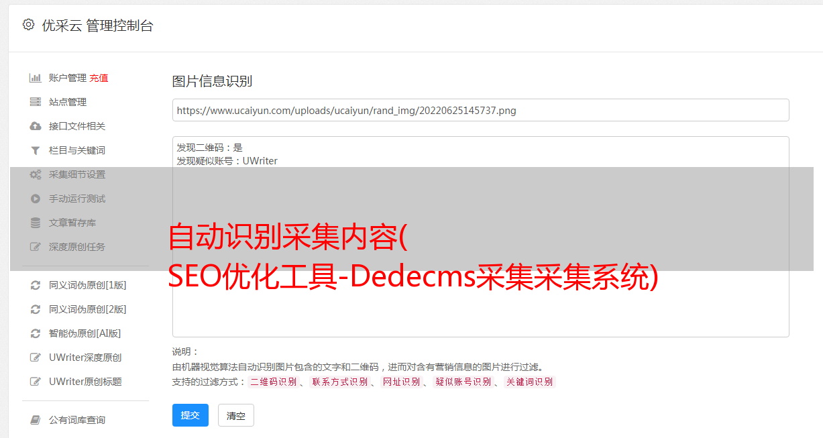Open 账户管理 in the sidebar
The image size is (823, 438).
point(68,78)
